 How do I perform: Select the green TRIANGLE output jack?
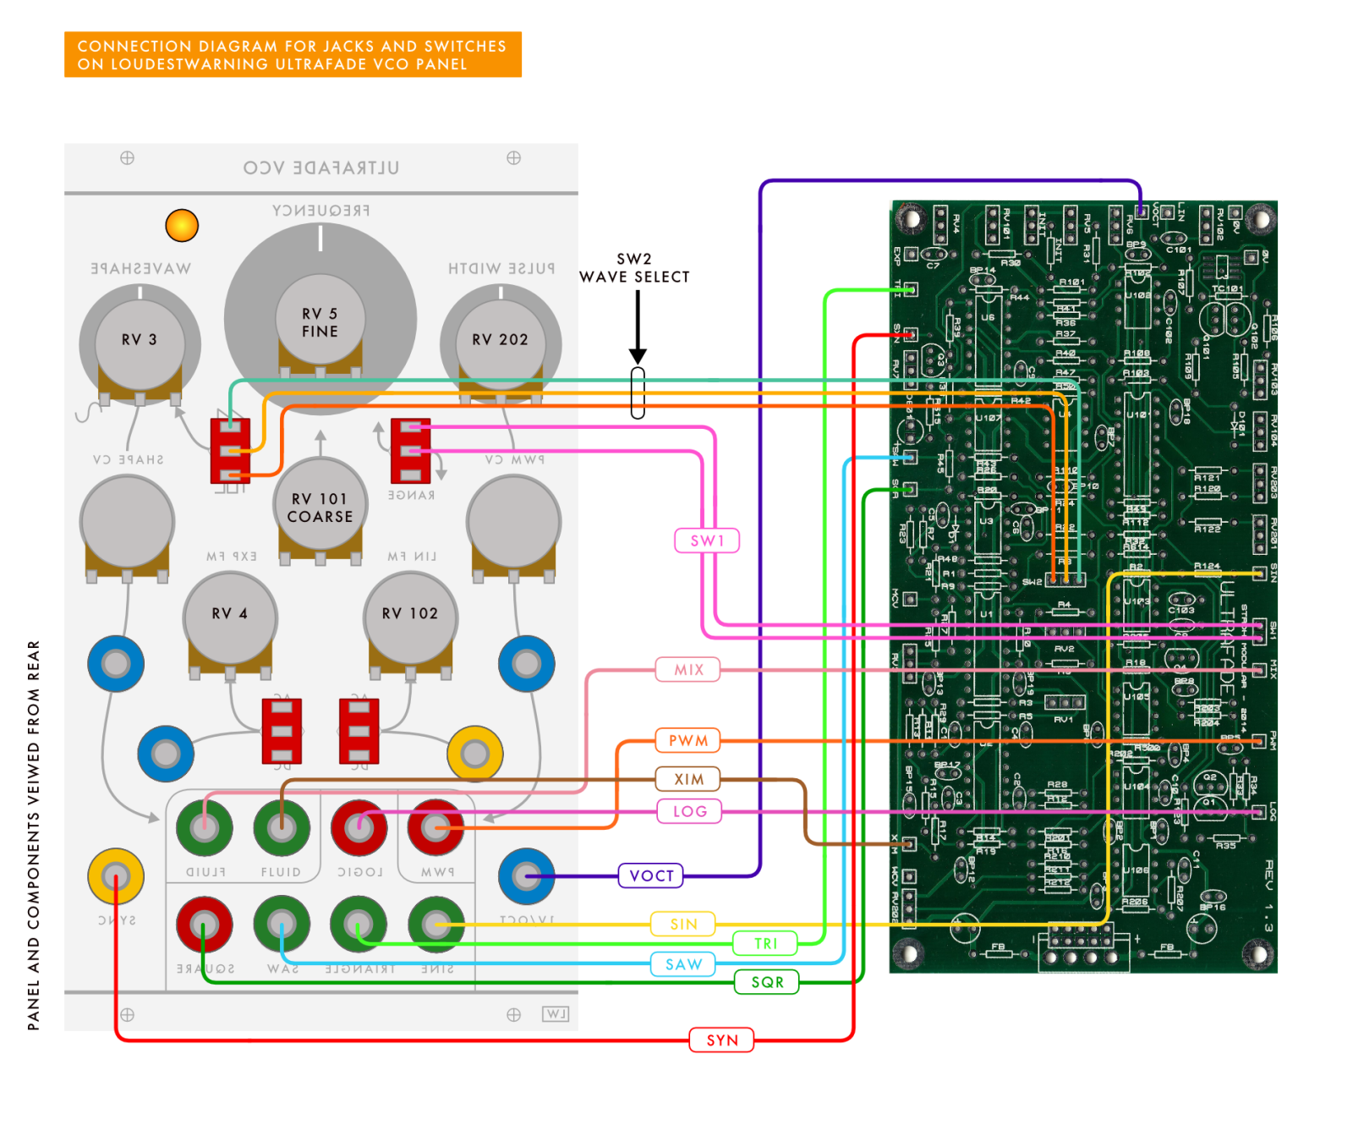click(359, 925)
